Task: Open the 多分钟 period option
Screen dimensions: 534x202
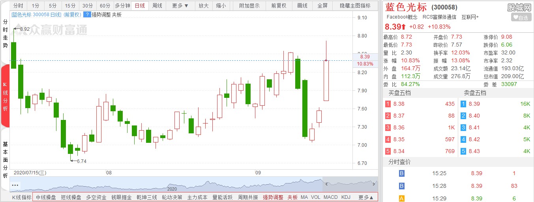Action: [x=122, y=6]
